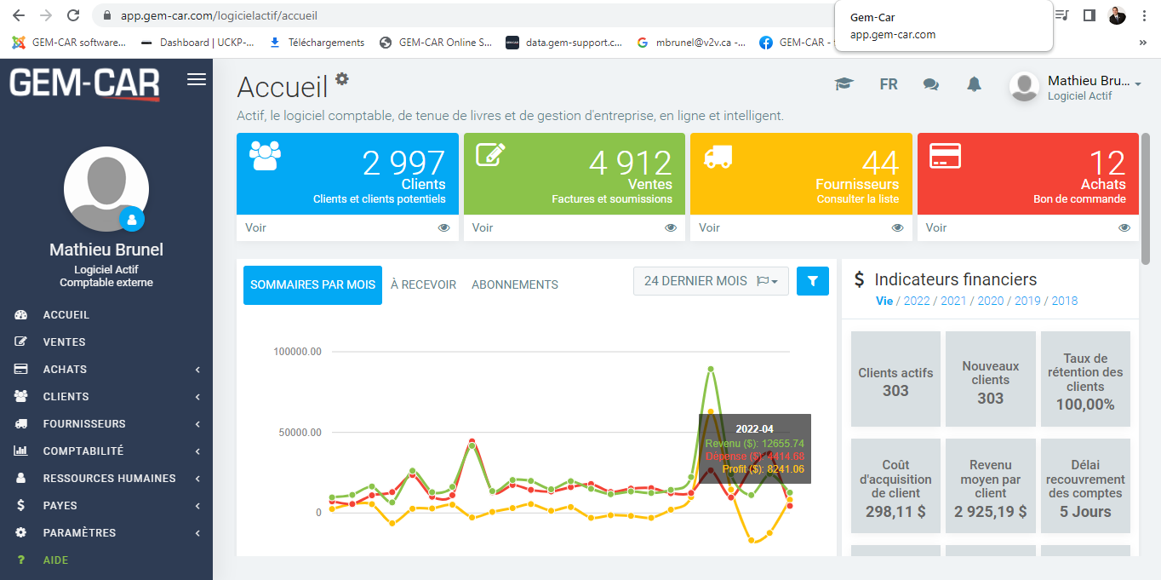The image size is (1161, 580).
Task: Click Voir under the Fournisseurs card
Action: 709,228
